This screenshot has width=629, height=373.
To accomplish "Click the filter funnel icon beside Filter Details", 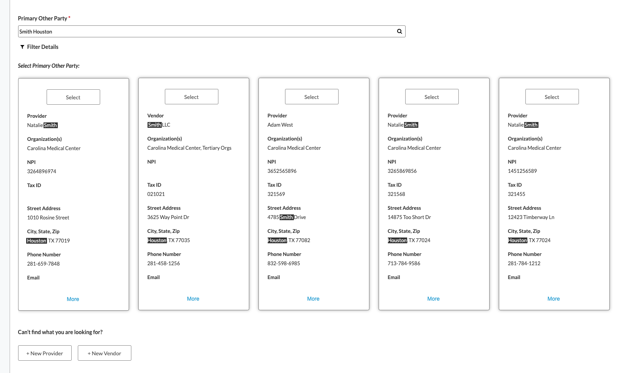I will 22,47.
